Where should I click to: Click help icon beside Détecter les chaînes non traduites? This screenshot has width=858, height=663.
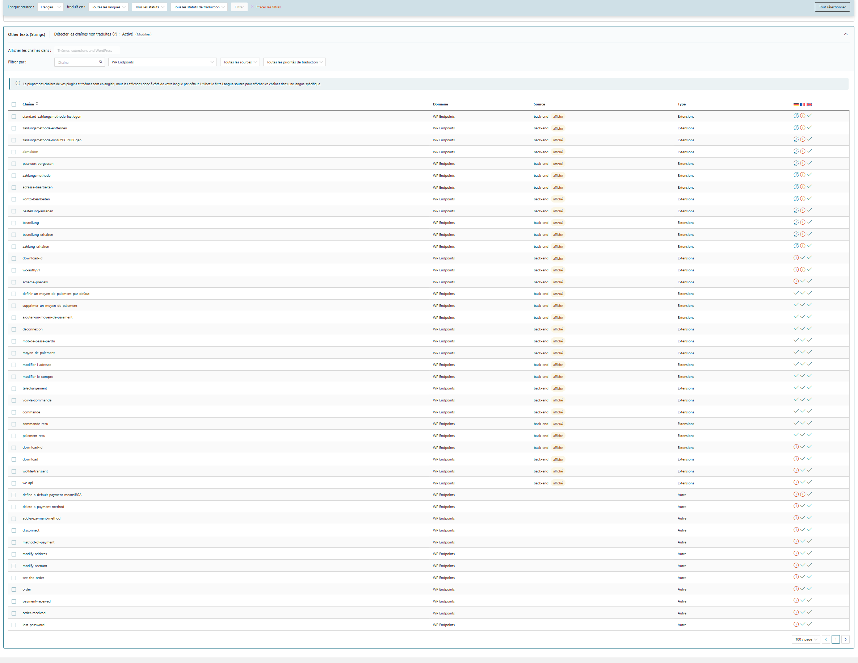coord(115,34)
